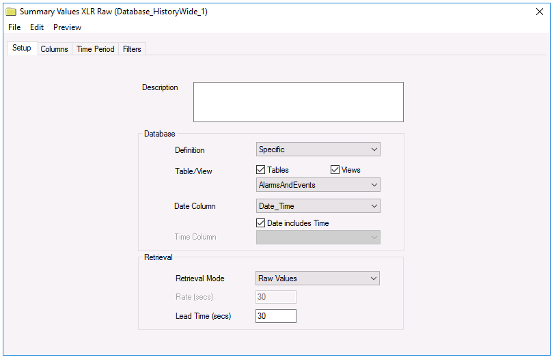
Task: Close the Summary Values XLR Raw window
Action: click(x=539, y=12)
